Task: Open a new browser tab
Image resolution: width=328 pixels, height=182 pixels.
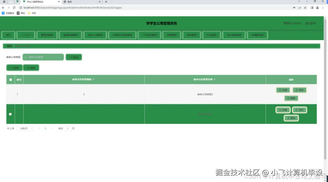Action: click(x=106, y=2)
